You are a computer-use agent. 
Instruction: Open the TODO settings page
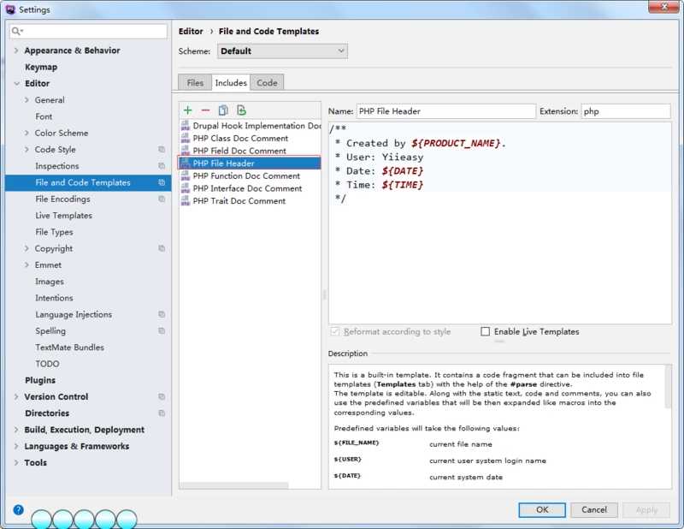point(47,364)
